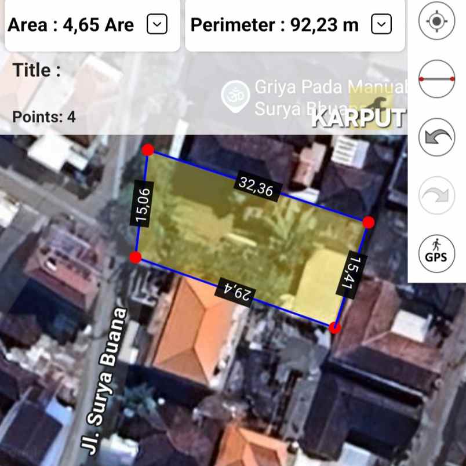Select the left-side red polygon point
466x466 pixels.
click(136, 258)
